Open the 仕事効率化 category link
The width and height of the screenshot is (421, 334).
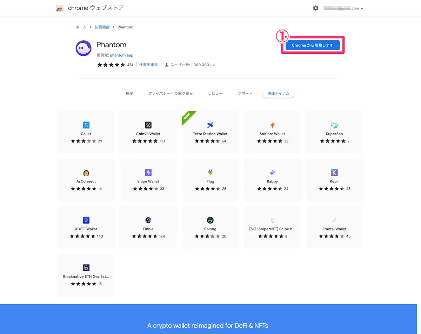click(149, 65)
